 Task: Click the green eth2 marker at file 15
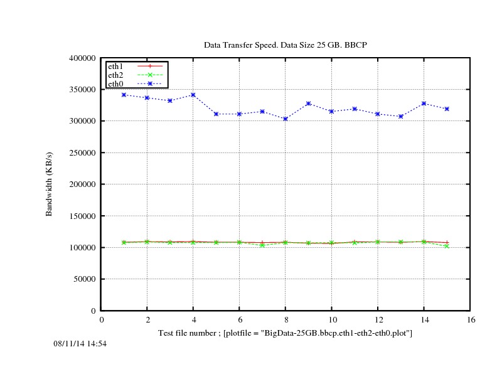pos(447,246)
